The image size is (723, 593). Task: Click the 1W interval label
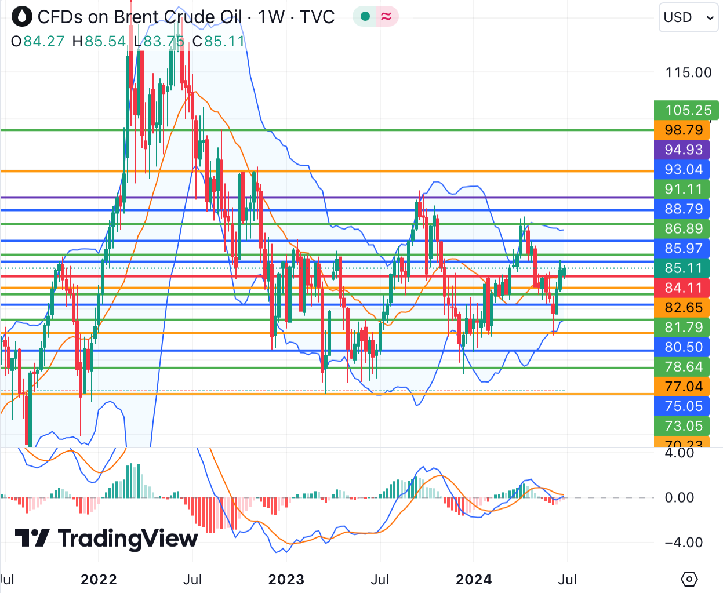[271, 17]
